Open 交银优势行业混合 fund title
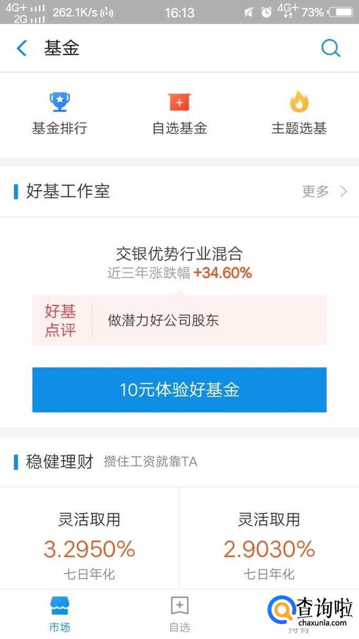359x639 pixels. point(179,254)
